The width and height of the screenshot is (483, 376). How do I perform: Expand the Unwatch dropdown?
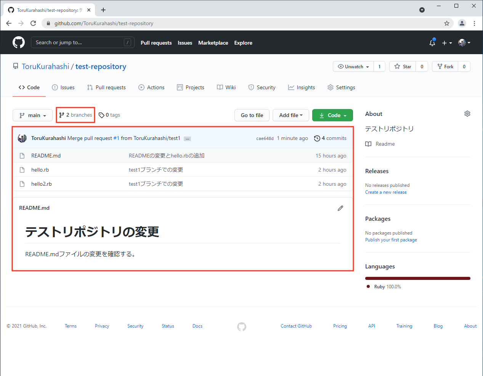click(353, 67)
